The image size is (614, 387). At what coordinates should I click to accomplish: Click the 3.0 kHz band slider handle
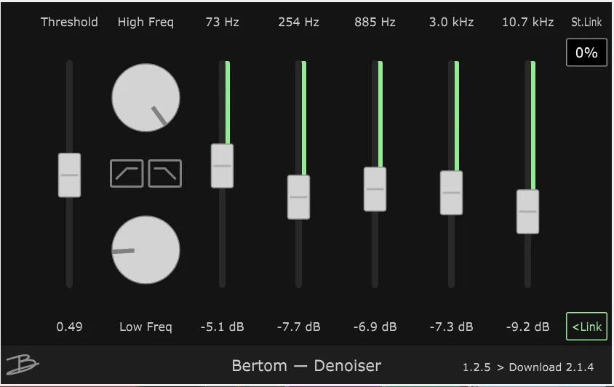(451, 193)
